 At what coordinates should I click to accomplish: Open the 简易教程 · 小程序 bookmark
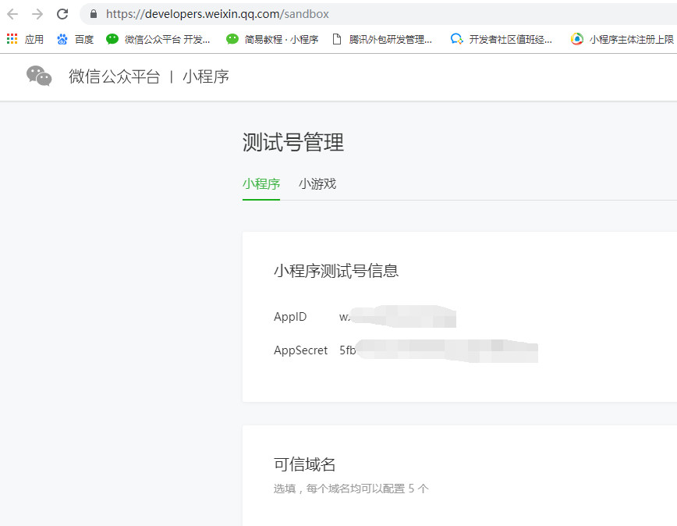tap(282, 39)
